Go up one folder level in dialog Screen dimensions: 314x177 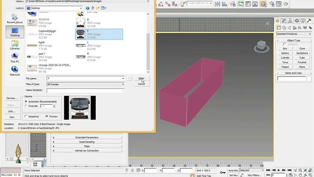tap(93, 8)
